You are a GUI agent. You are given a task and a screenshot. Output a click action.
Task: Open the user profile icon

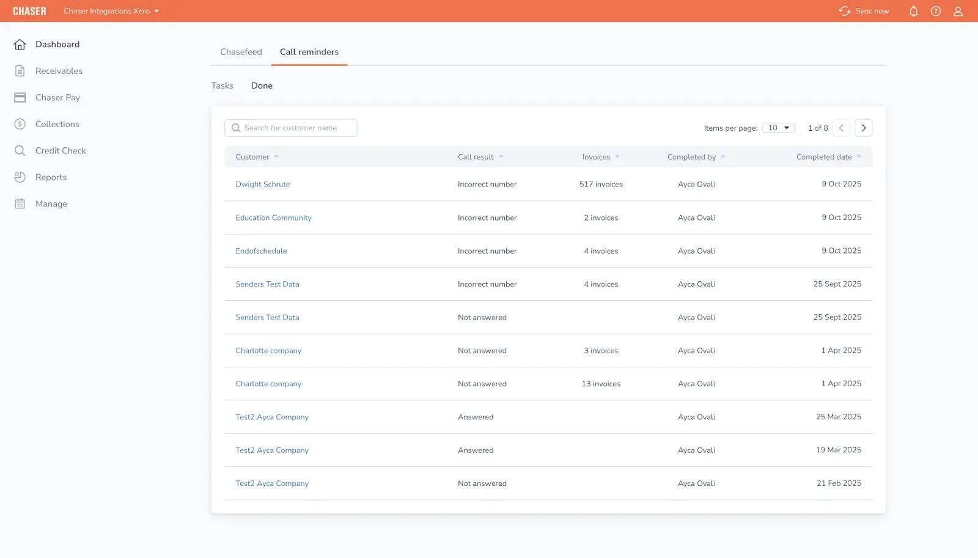click(958, 11)
